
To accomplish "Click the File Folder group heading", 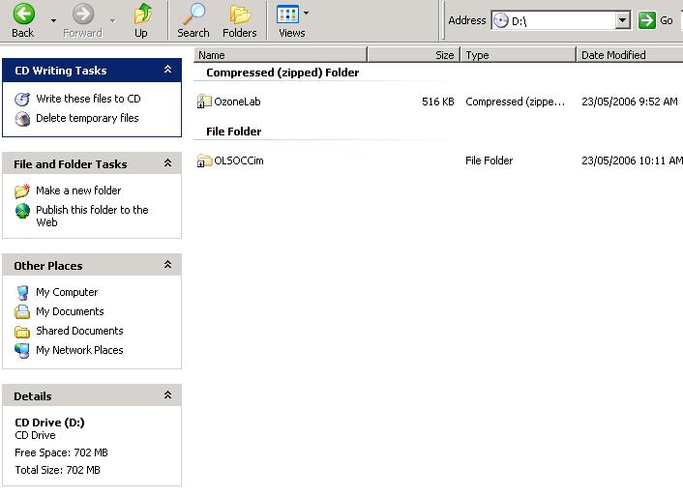I will pyautogui.click(x=233, y=131).
